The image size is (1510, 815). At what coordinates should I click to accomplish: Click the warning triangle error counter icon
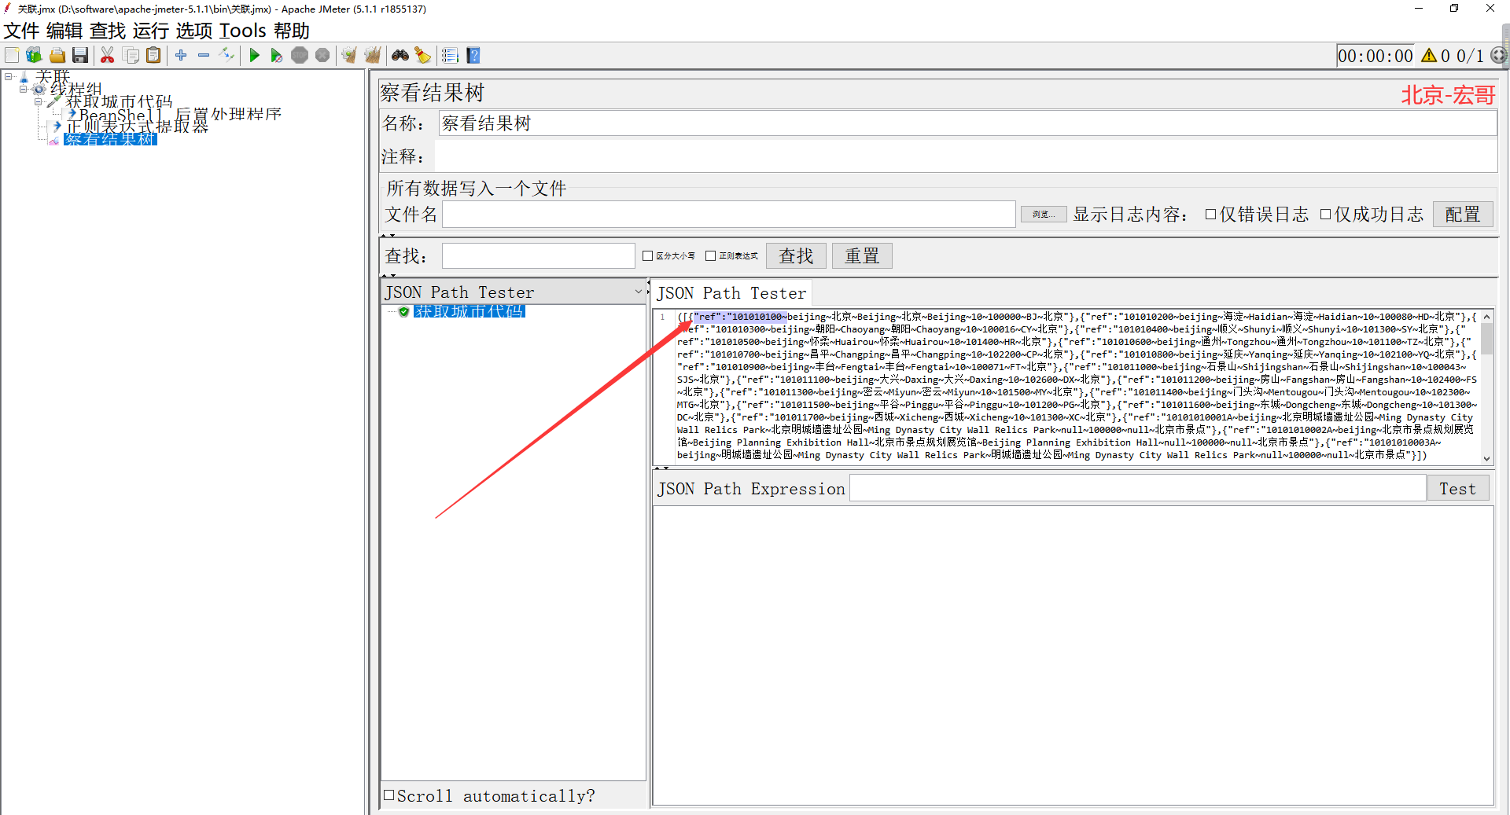pyautogui.click(x=1430, y=55)
